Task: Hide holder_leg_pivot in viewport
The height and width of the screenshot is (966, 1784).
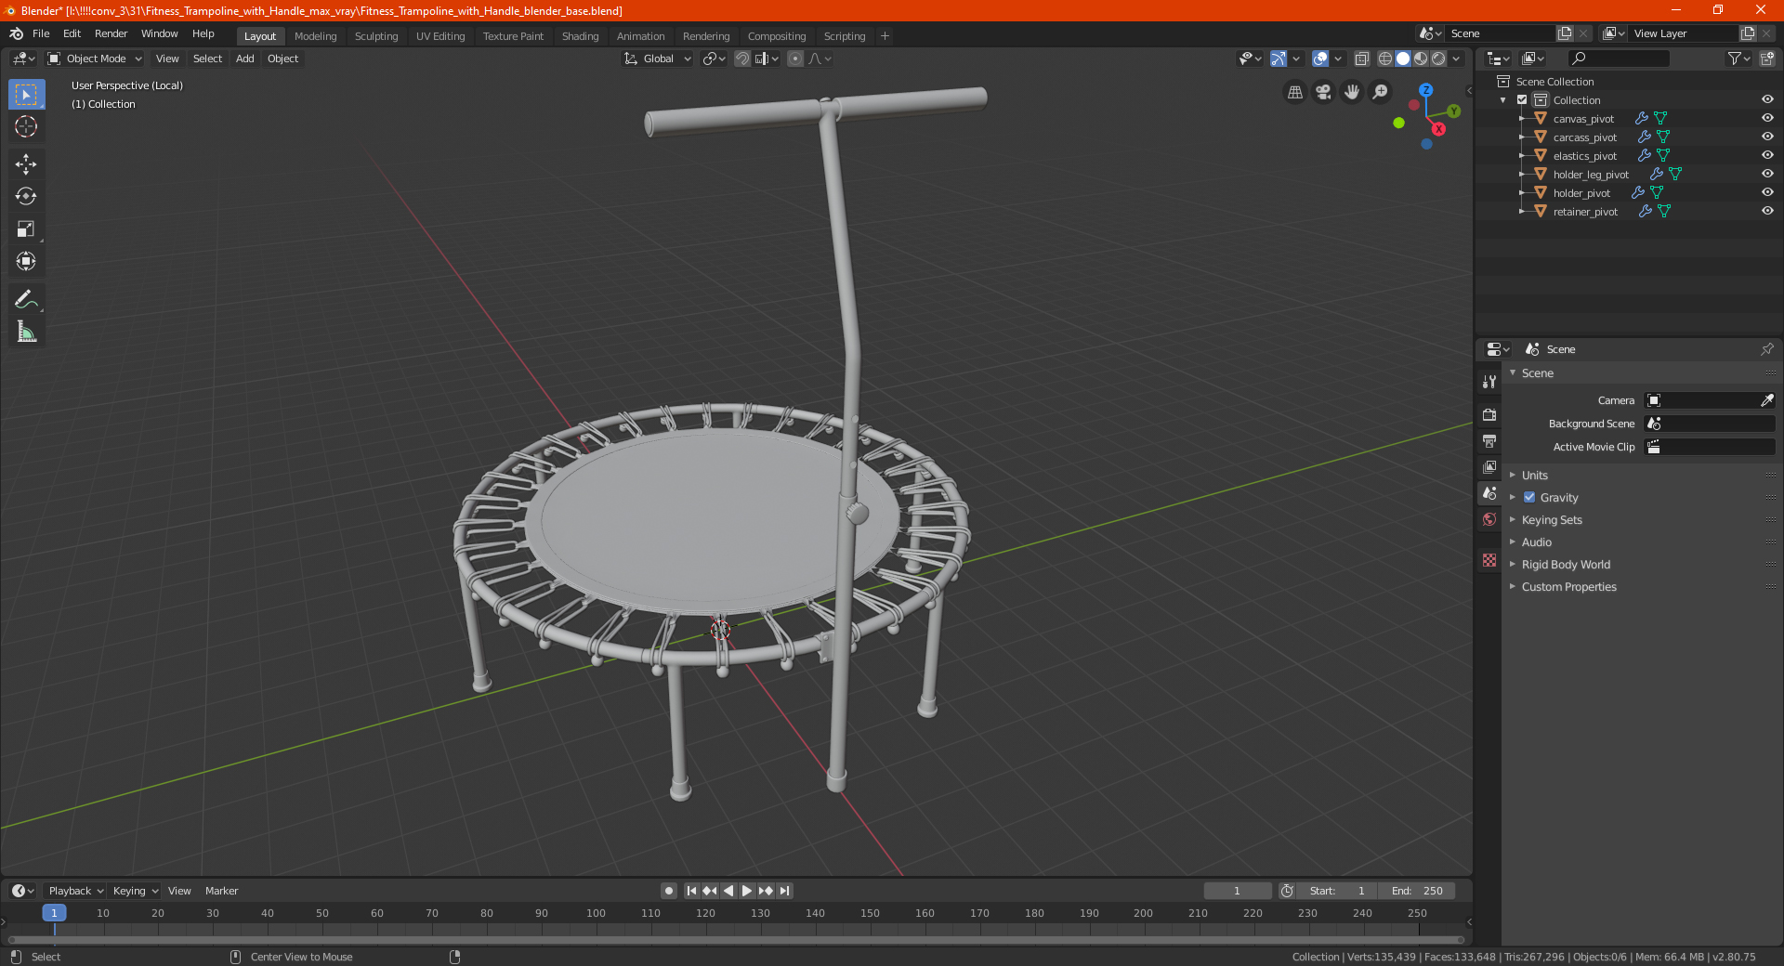Action: [x=1767, y=174]
